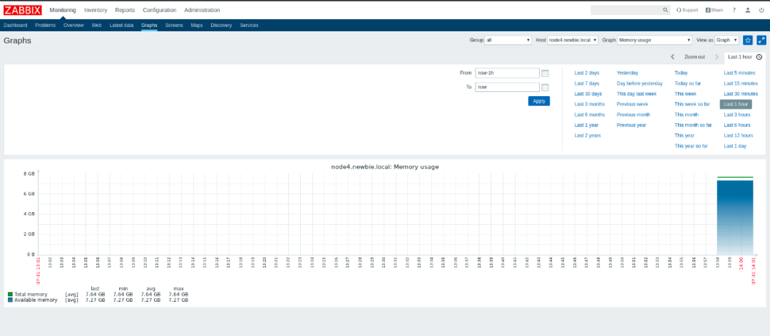Open calendar picker for To field

click(x=545, y=88)
